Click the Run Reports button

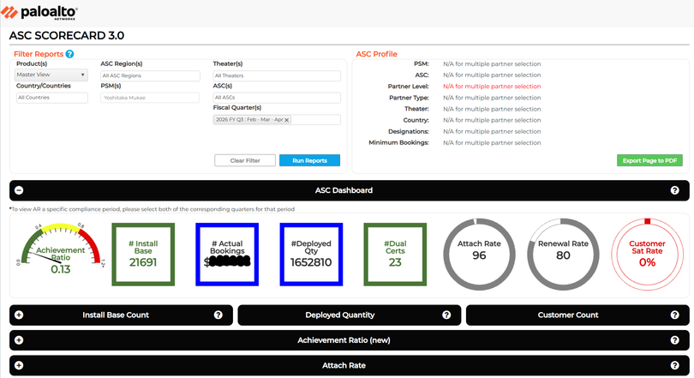tap(309, 160)
